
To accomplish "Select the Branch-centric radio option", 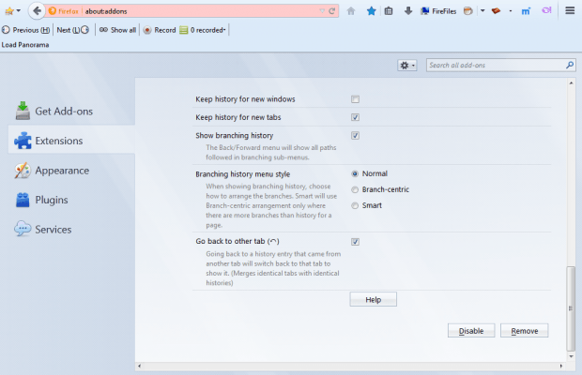I will click(x=355, y=189).
